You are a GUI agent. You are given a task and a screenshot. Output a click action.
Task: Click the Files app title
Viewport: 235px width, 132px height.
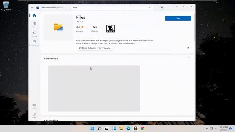(x=81, y=17)
